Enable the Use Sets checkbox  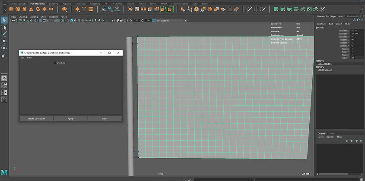pyautogui.click(x=55, y=63)
